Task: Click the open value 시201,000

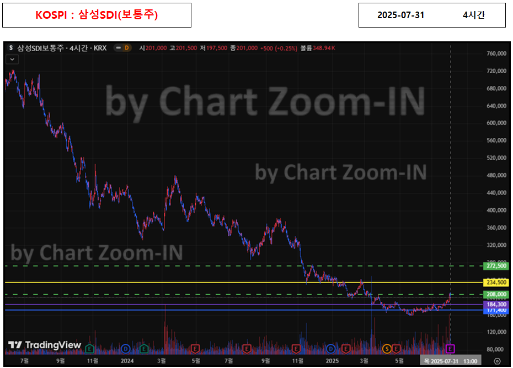Action: point(153,48)
